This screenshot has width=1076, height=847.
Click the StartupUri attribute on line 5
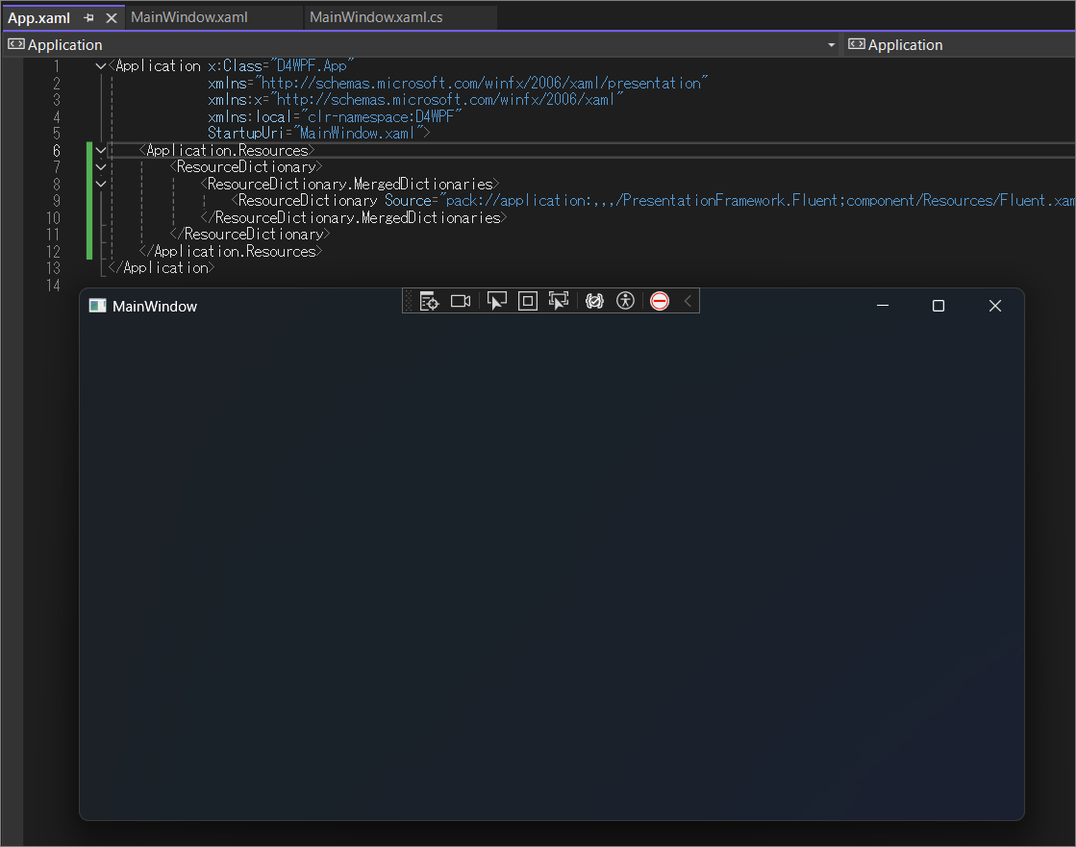(x=245, y=133)
